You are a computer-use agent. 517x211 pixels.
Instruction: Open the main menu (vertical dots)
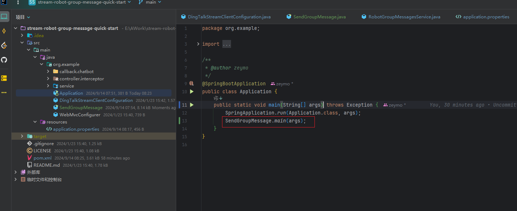[x=18, y=2]
